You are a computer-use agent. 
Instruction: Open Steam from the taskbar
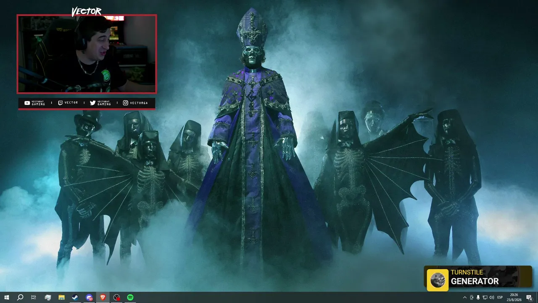tap(75, 298)
